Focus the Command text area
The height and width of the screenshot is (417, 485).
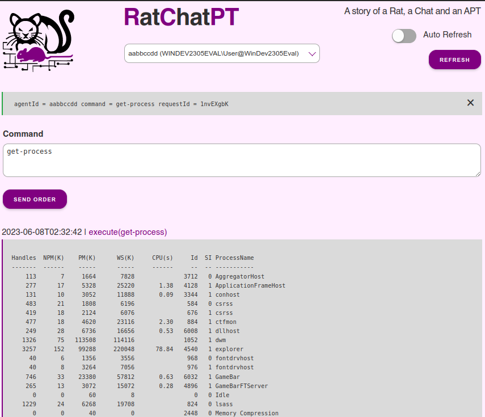242,160
